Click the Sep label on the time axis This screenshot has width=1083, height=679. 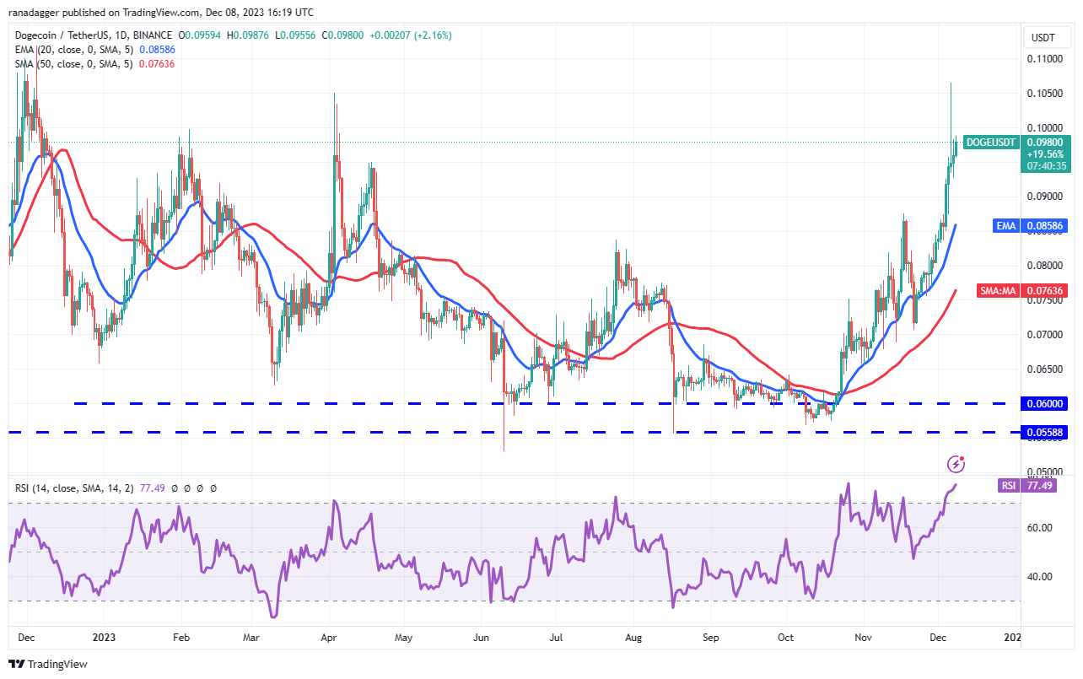point(711,638)
